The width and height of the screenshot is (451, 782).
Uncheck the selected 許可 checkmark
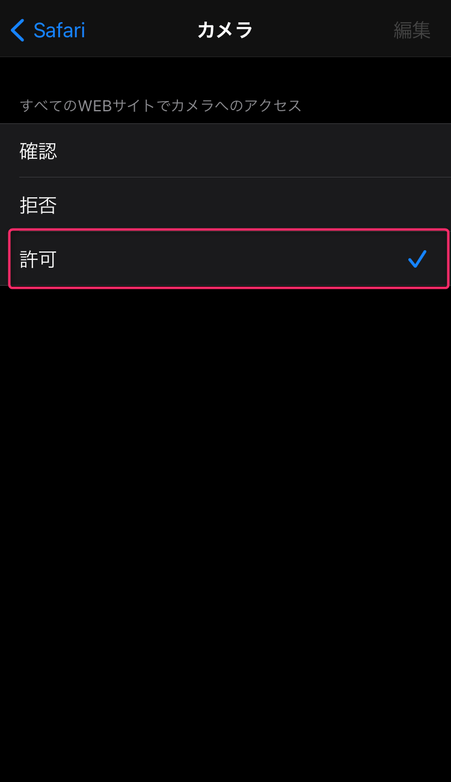click(417, 259)
